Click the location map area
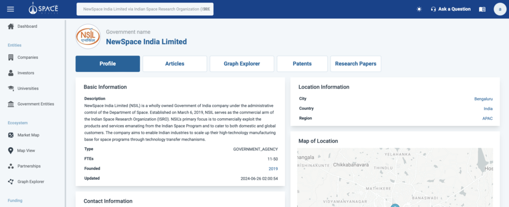The image size is (509, 207). pyautogui.click(x=395, y=178)
